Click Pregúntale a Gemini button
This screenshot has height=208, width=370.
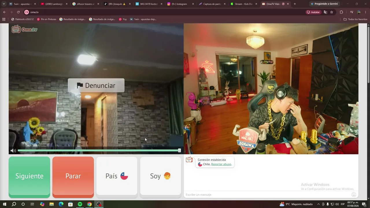click(x=324, y=4)
